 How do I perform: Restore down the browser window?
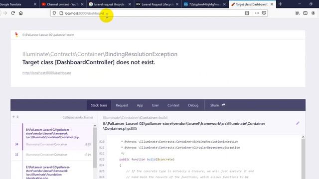(x=311, y=4)
